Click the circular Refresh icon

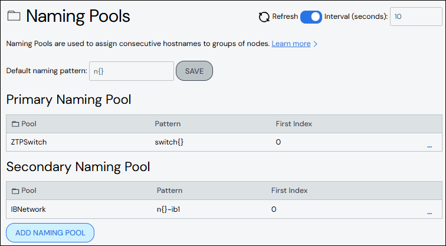264,17
